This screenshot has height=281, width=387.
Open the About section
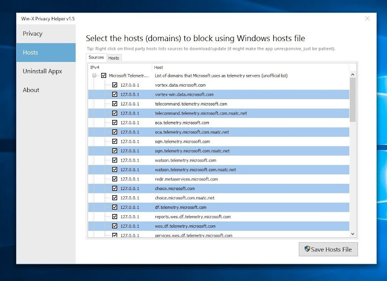click(x=46, y=90)
